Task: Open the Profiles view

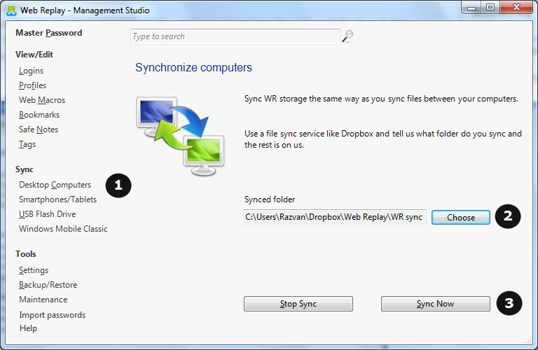Action: click(x=33, y=85)
